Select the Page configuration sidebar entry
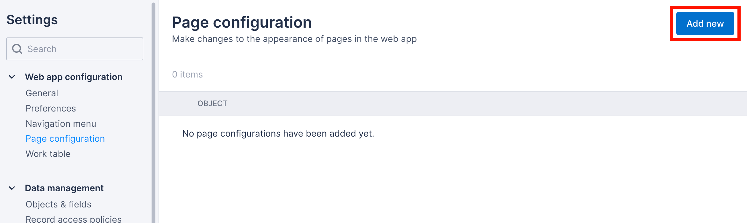The width and height of the screenshot is (747, 223). 65,139
